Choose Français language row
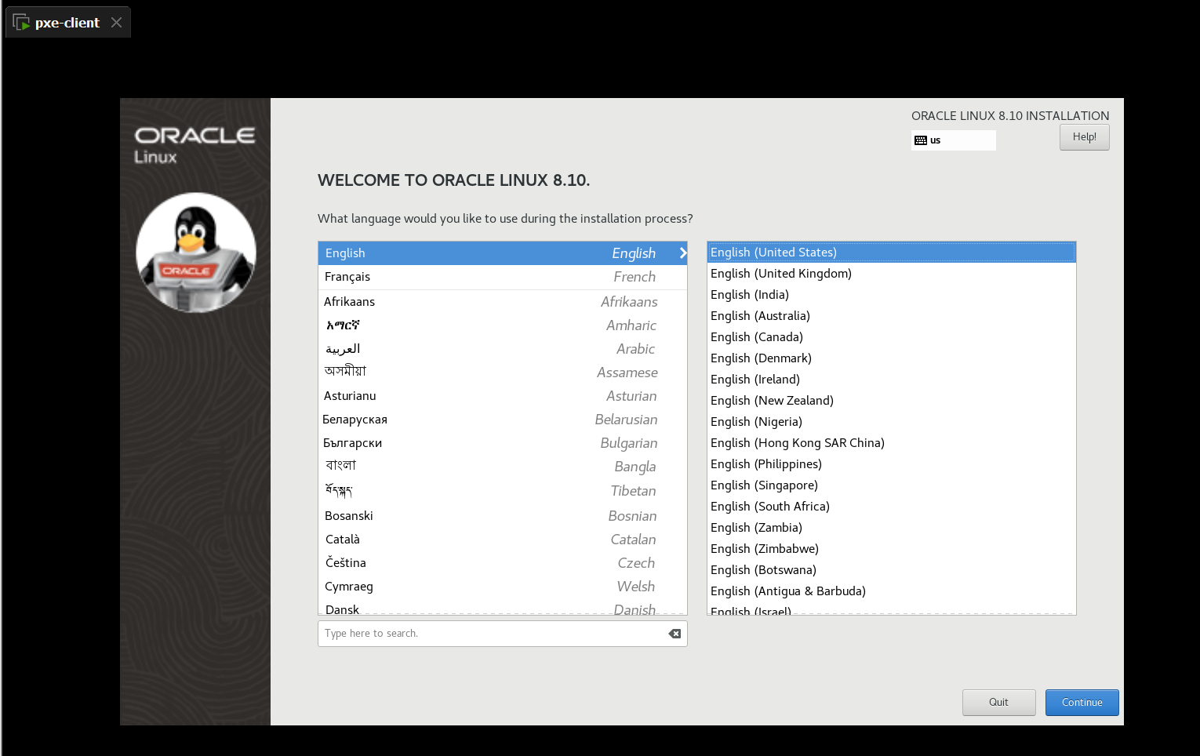Viewport: 1200px width, 756px height. [x=503, y=277]
